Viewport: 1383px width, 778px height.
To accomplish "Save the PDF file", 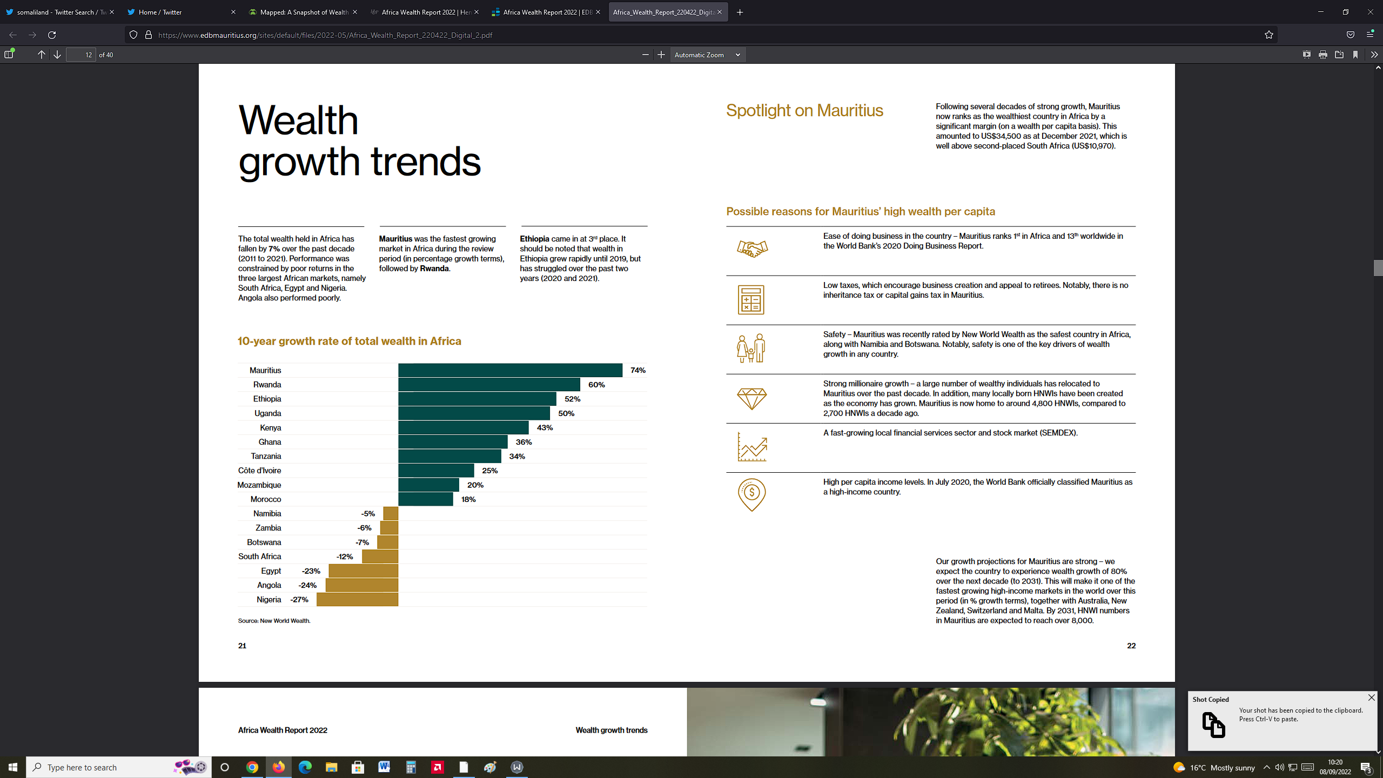I will click(1339, 55).
